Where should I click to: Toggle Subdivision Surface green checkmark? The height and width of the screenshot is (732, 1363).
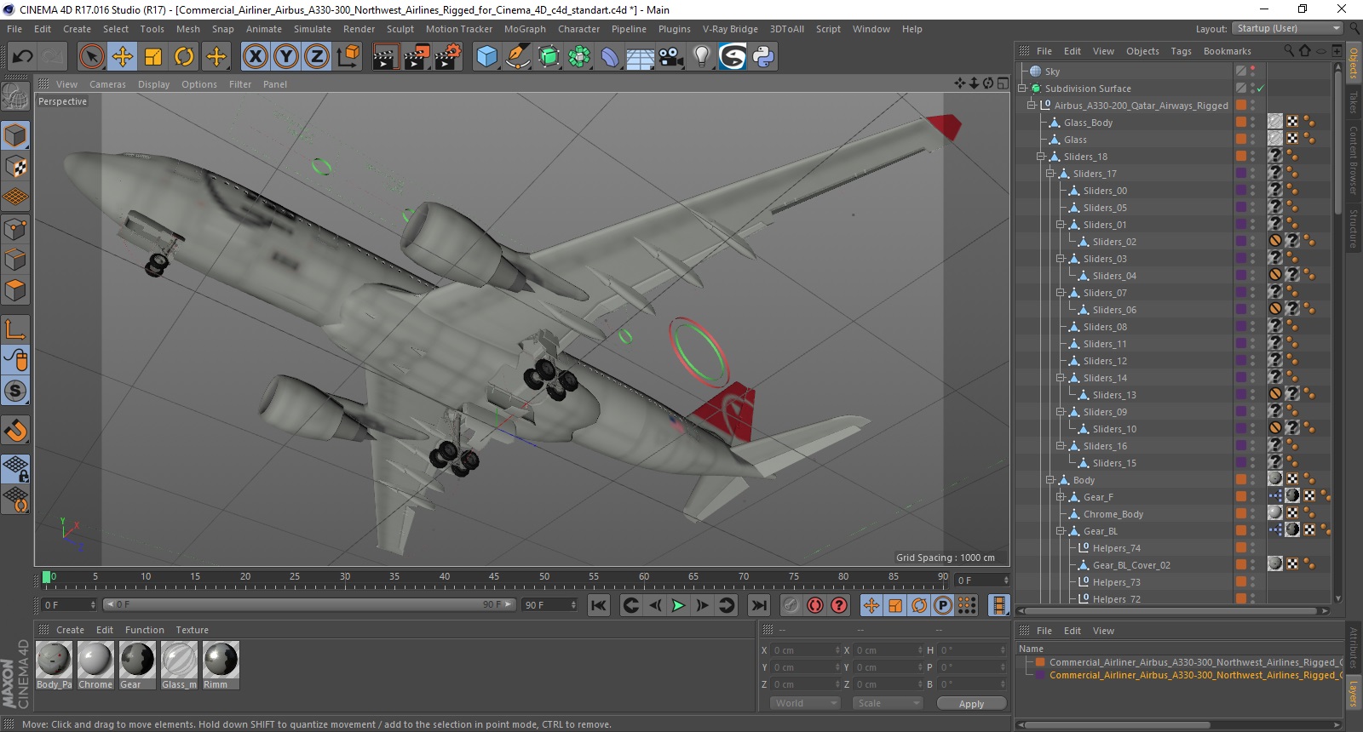pyautogui.click(x=1260, y=89)
